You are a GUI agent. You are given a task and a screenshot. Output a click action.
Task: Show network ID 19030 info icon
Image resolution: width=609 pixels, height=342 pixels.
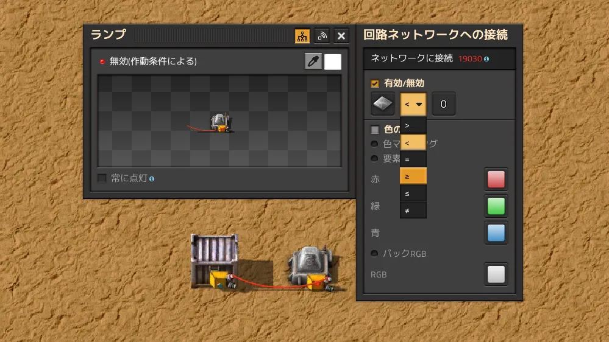click(x=486, y=59)
